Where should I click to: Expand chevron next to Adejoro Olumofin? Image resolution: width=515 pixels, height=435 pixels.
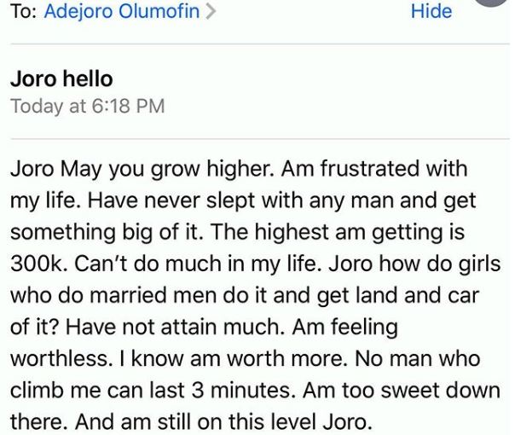tap(211, 13)
